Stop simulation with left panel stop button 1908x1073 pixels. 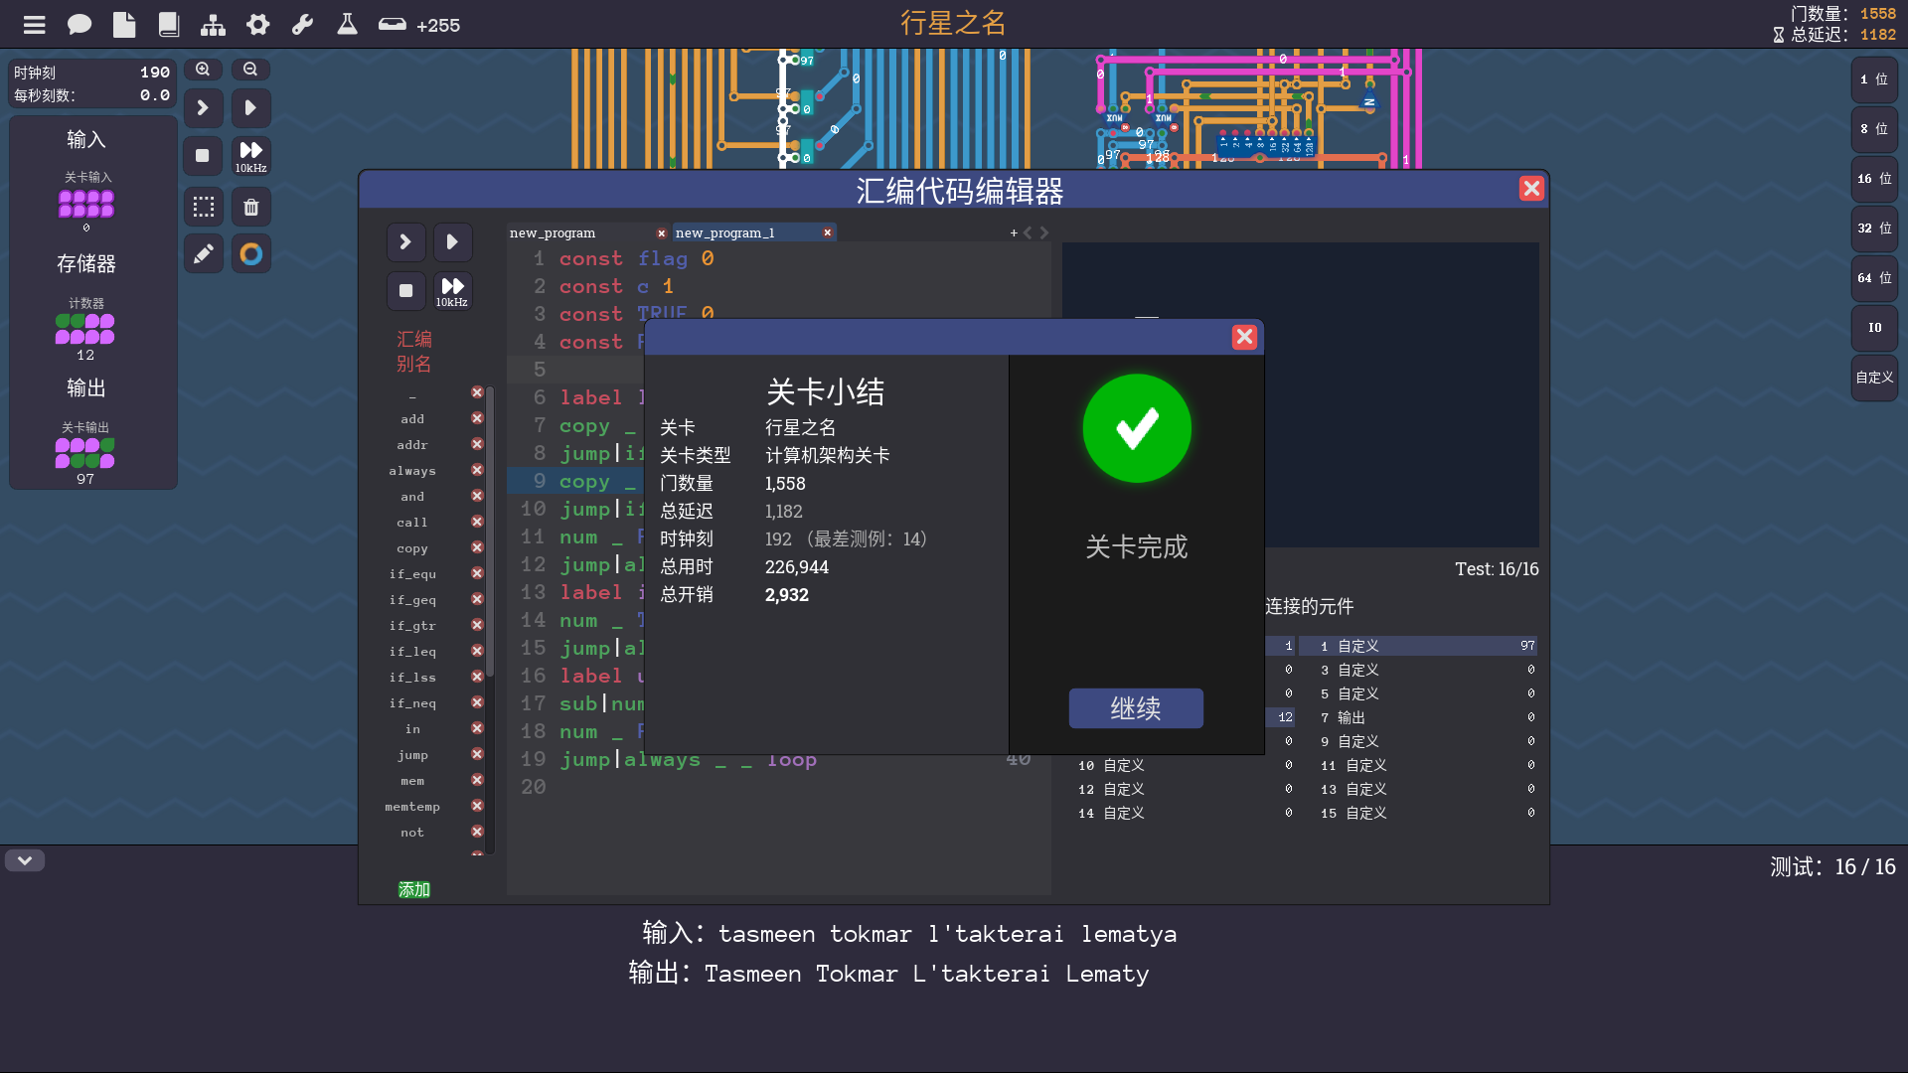(x=203, y=156)
